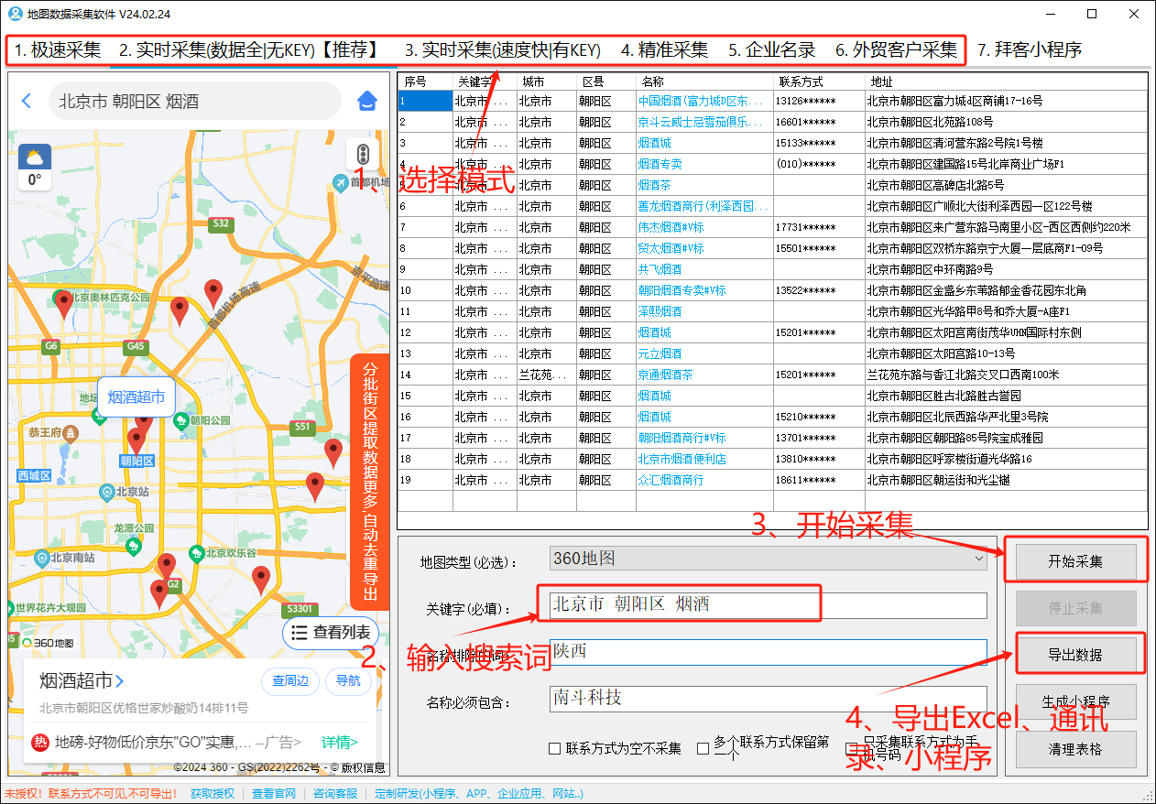Click the 北京欢乐谷 marker on map
The height and width of the screenshot is (804, 1156).
coord(196,552)
